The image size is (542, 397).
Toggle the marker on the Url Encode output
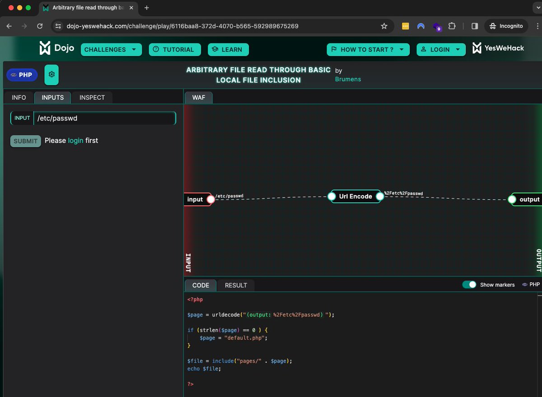click(x=380, y=196)
